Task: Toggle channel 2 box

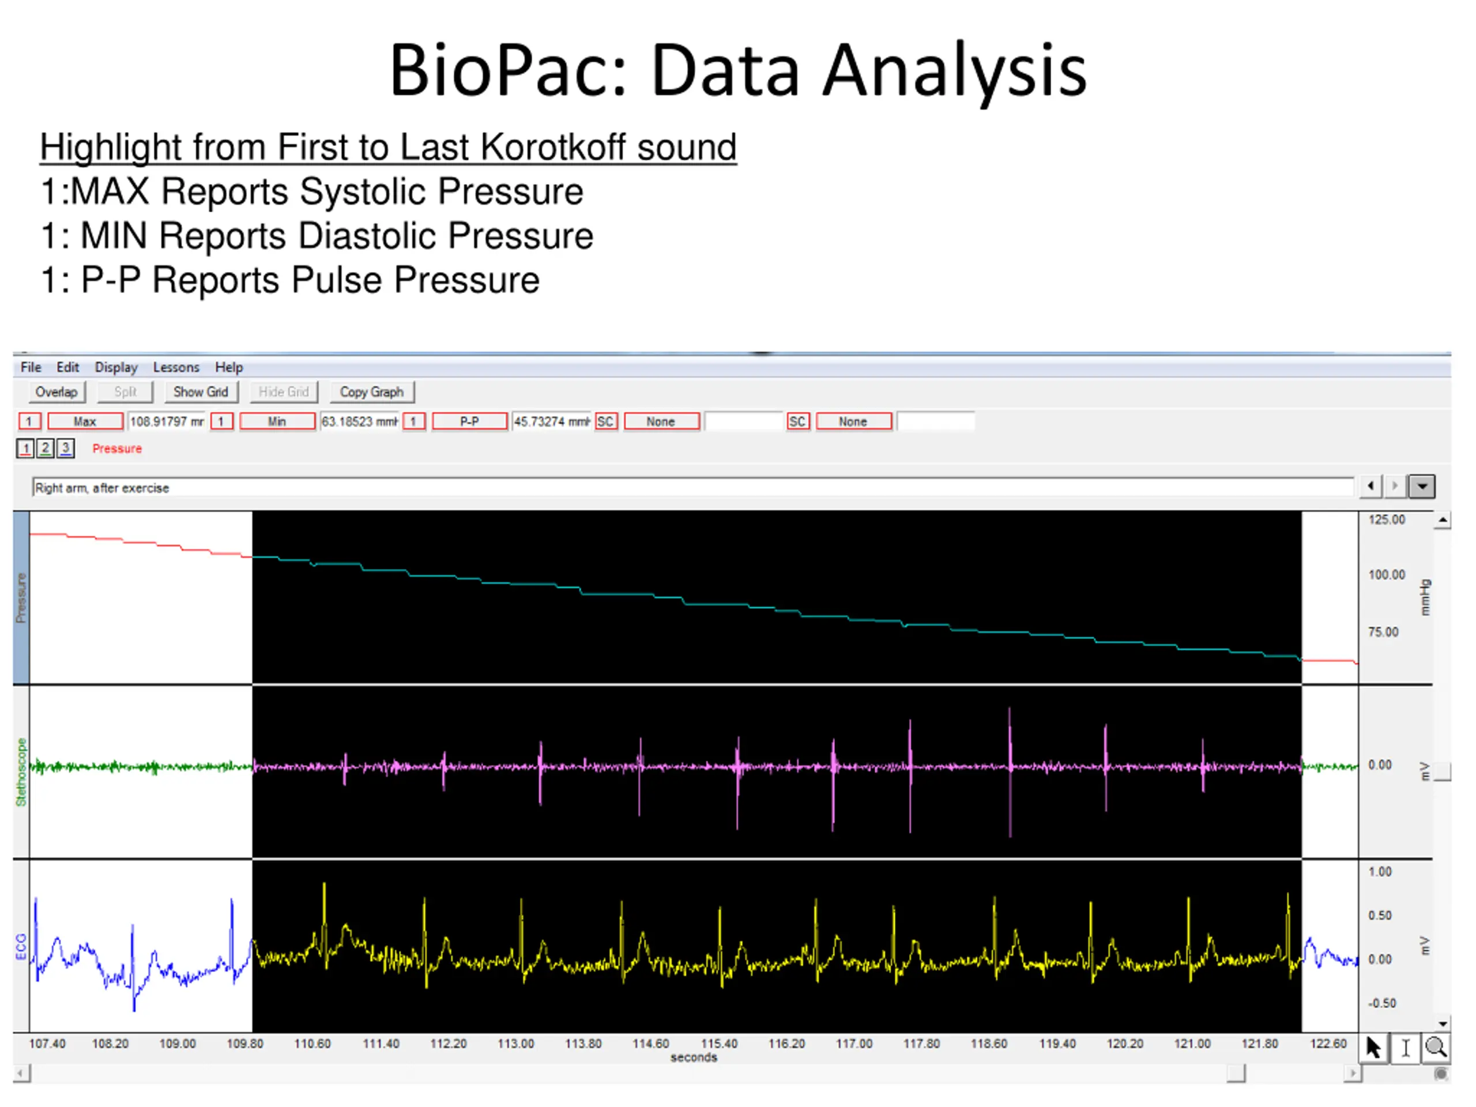Action: (46, 449)
